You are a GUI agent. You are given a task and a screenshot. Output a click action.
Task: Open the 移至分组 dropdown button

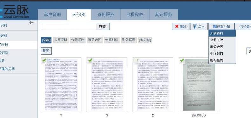click(221, 27)
